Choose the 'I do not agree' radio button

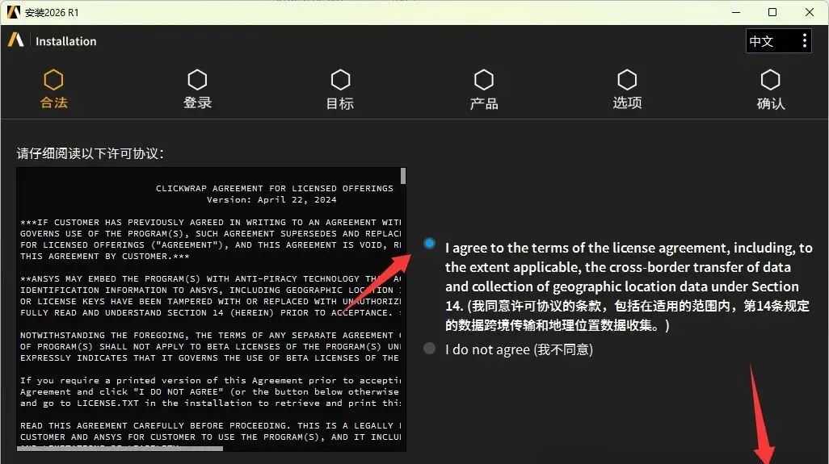[x=429, y=348]
